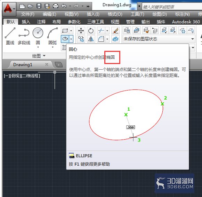This screenshot has height=197, width=202.
Task: Switch to the Output (输出) ribbon tab
Action: tap(146, 22)
